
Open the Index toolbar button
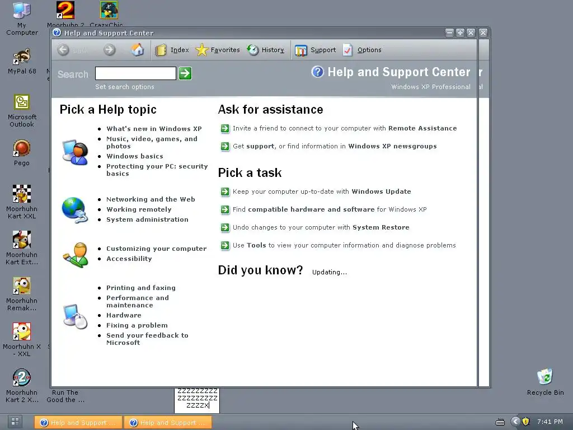click(x=172, y=50)
